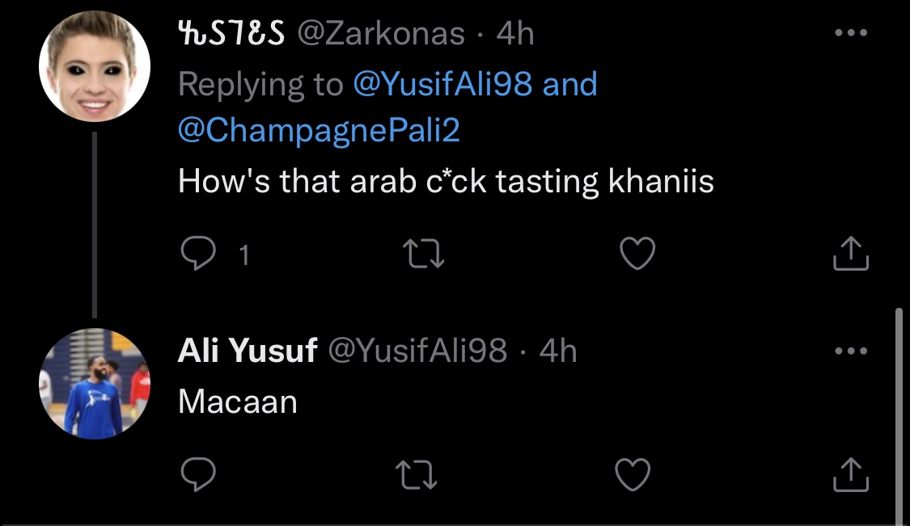
Task: Open the @YusifAli98 mention link
Action: click(442, 83)
